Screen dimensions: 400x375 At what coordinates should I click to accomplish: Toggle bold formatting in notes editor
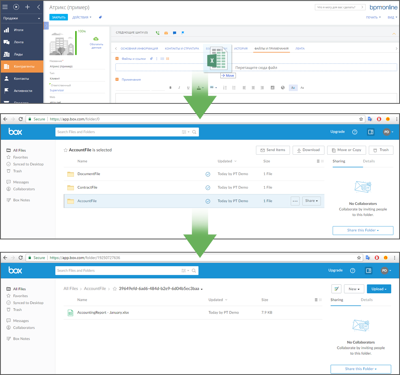pos(170,88)
